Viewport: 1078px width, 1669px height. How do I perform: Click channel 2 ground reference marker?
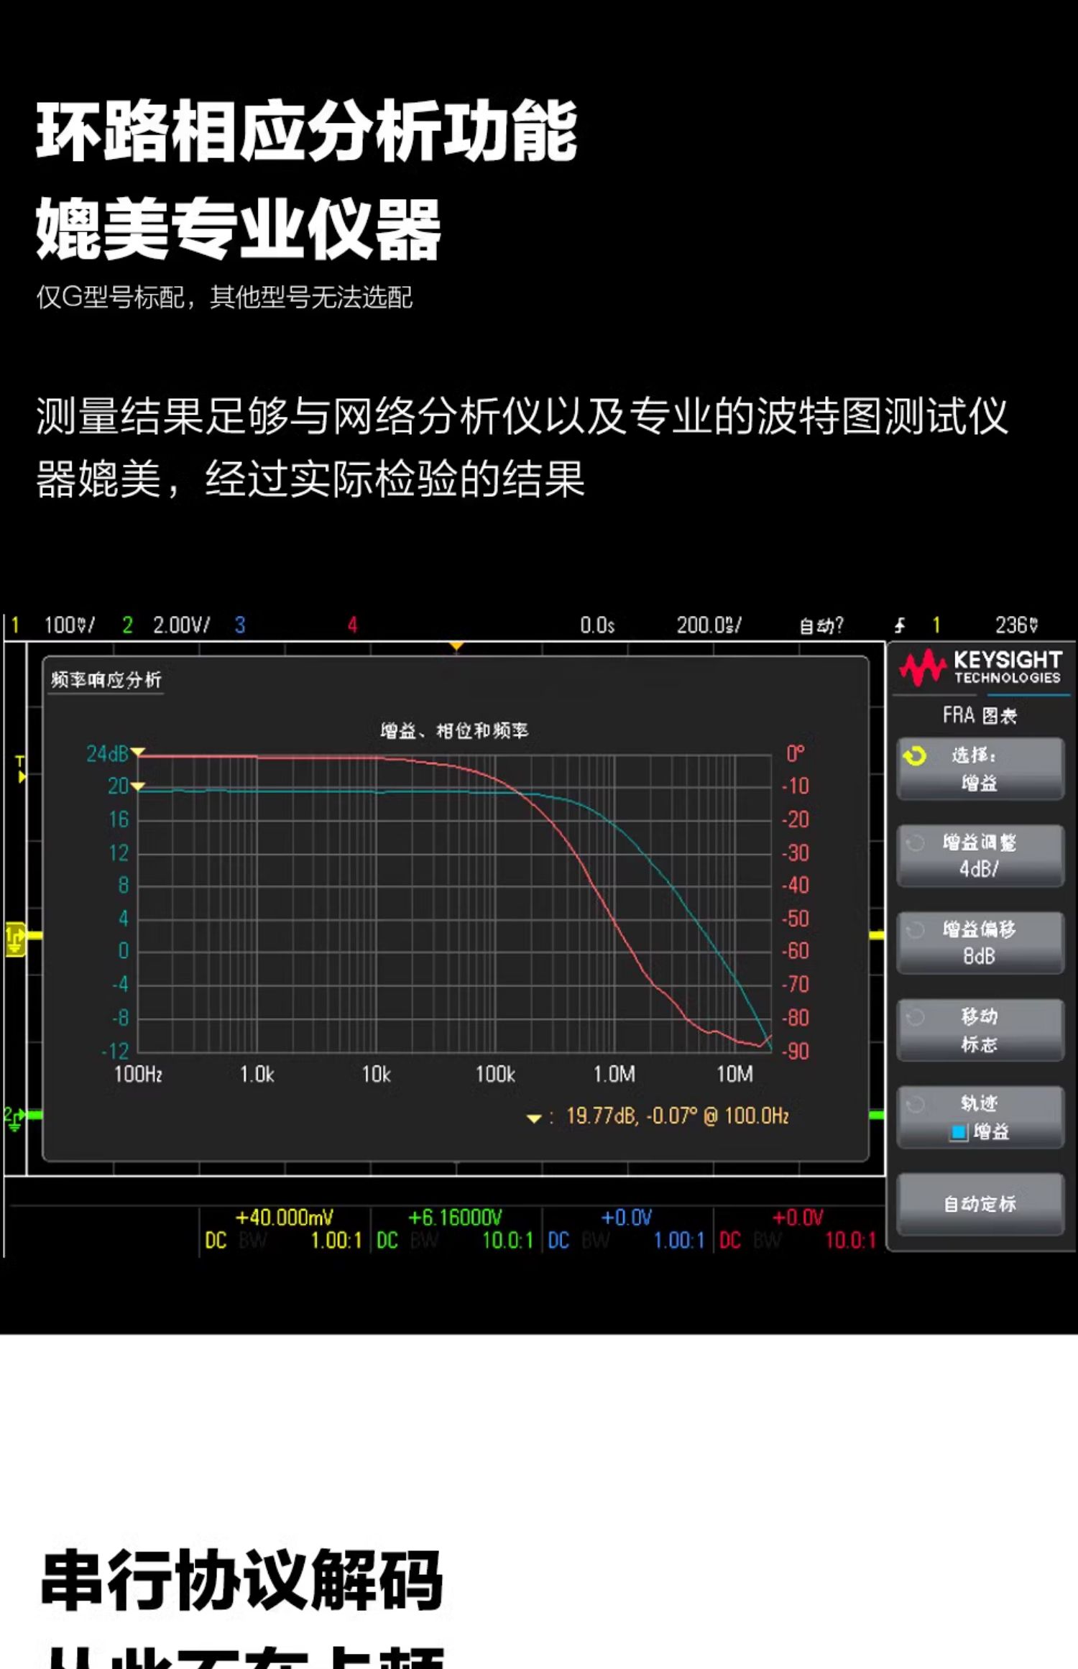click(14, 1118)
